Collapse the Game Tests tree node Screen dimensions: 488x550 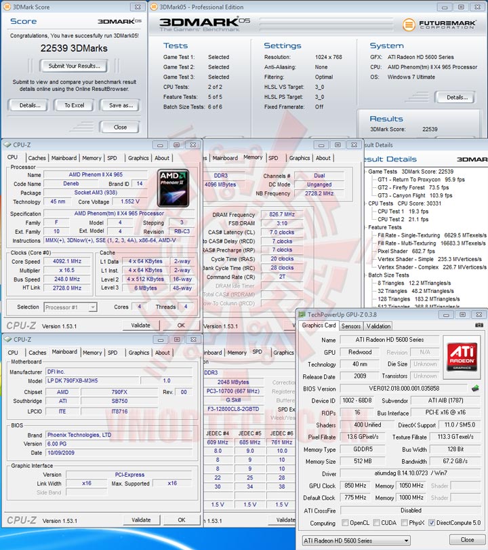[365, 172]
